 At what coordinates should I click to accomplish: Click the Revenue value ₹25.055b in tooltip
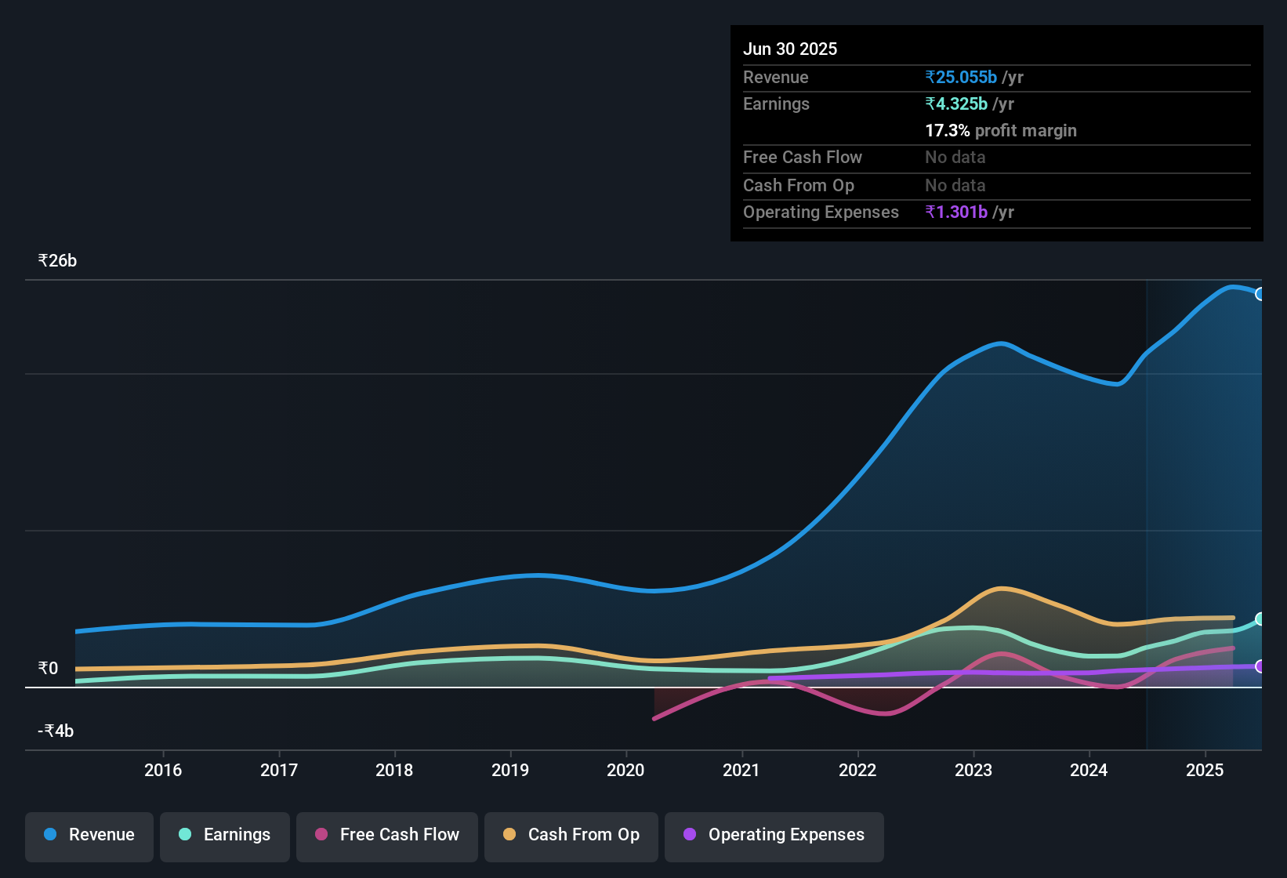963,77
